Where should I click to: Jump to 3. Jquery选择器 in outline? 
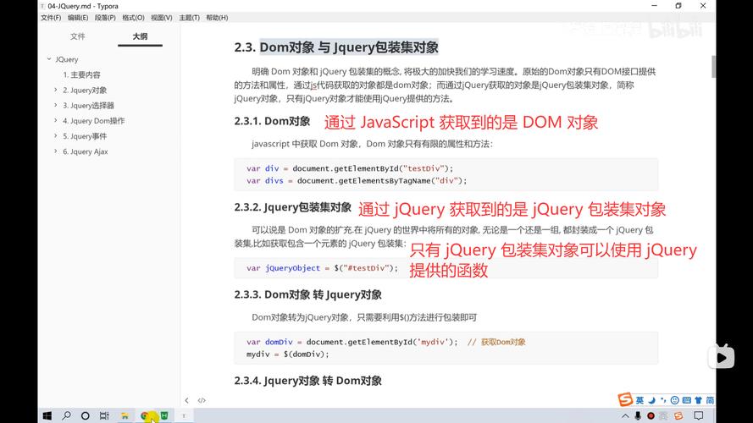(88, 106)
